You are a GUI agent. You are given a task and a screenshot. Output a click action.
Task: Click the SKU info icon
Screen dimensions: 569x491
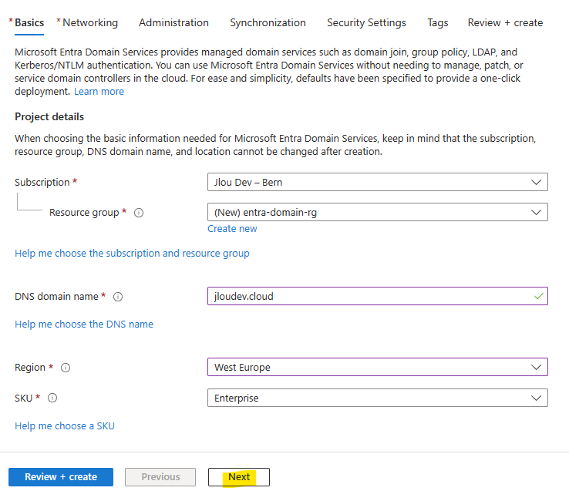click(x=52, y=398)
